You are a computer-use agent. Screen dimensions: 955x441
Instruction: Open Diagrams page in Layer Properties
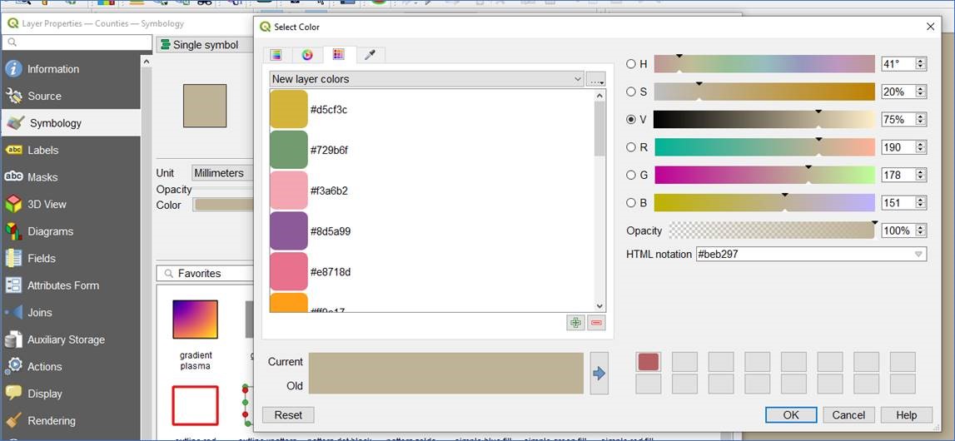pos(71,231)
